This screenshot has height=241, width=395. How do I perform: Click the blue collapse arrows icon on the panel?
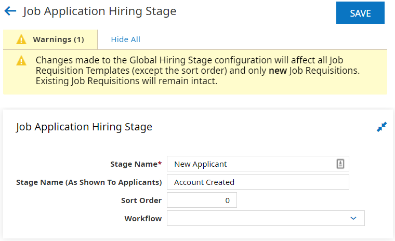(381, 127)
